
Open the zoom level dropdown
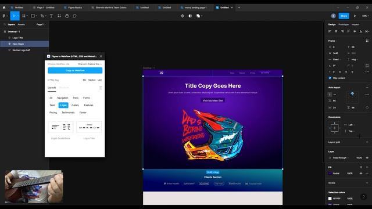click(x=366, y=16)
